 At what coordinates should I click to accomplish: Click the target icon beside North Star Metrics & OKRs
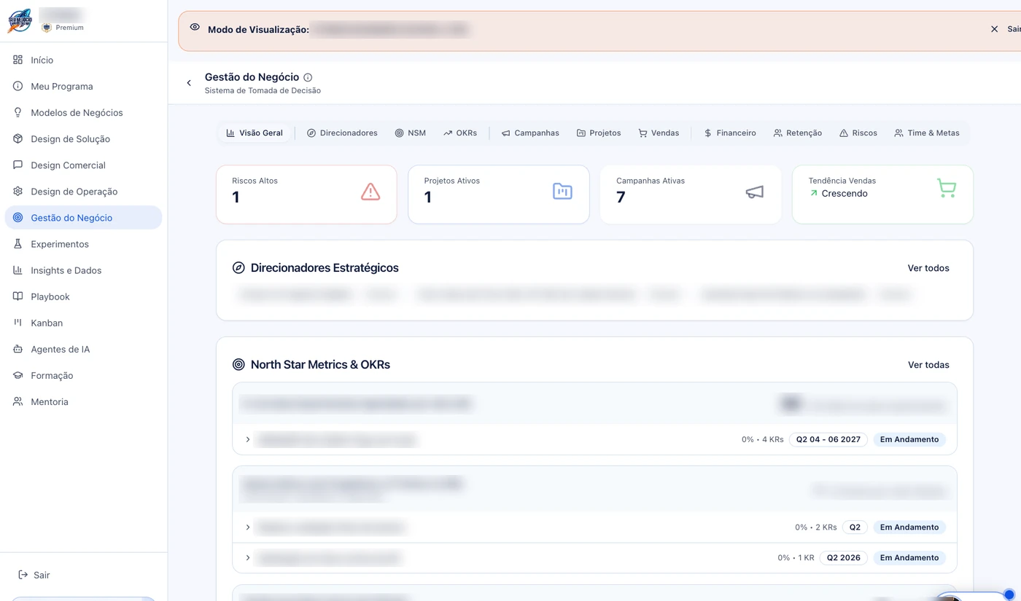click(238, 365)
